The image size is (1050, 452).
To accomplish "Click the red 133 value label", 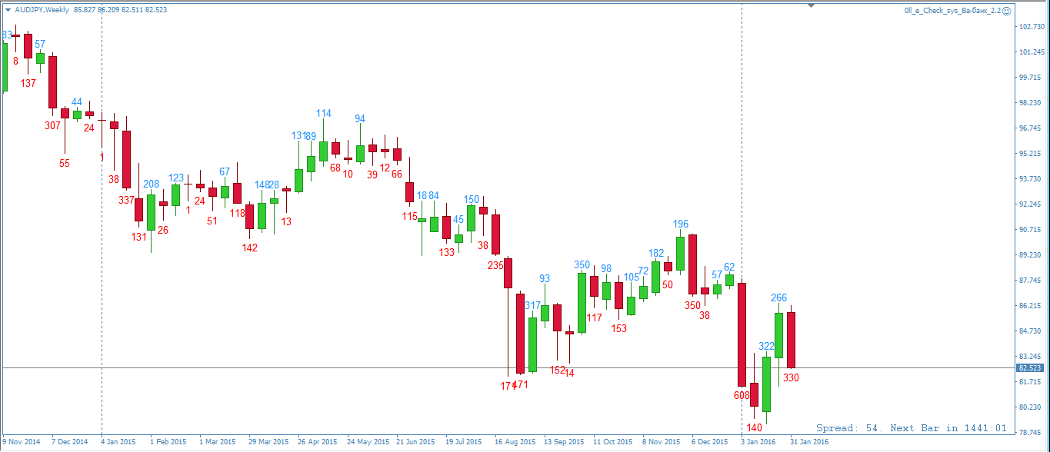I will [446, 253].
